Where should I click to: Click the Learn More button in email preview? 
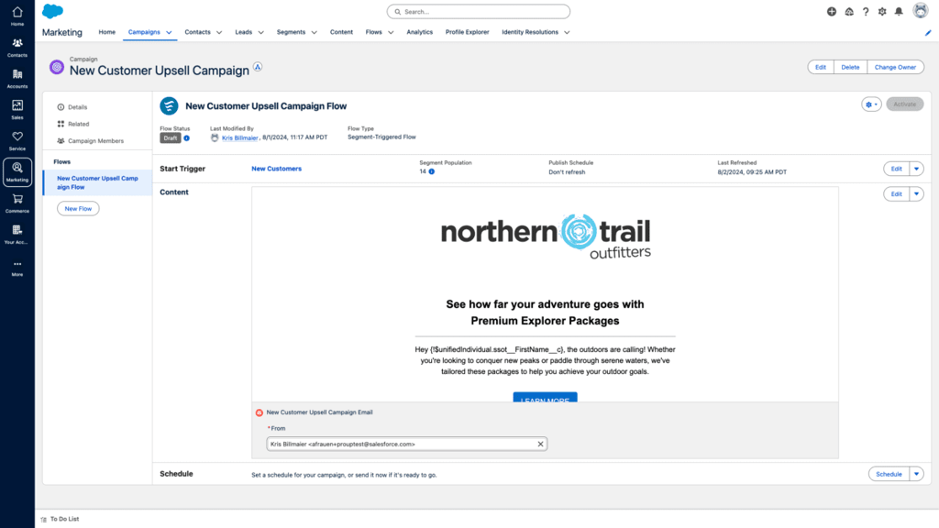pos(545,398)
